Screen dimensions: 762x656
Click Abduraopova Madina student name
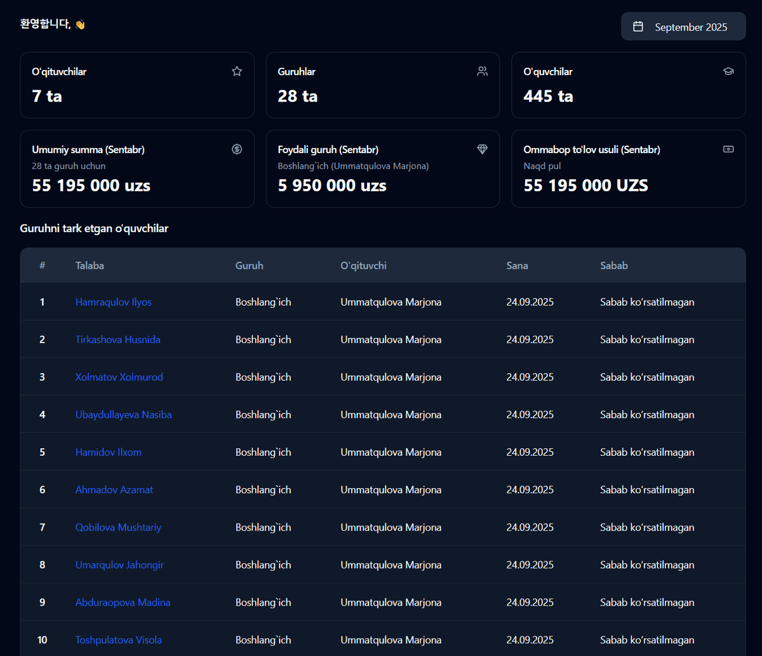coord(123,602)
